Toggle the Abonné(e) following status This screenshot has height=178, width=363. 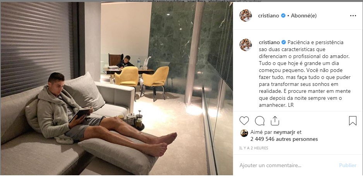[x=304, y=16]
